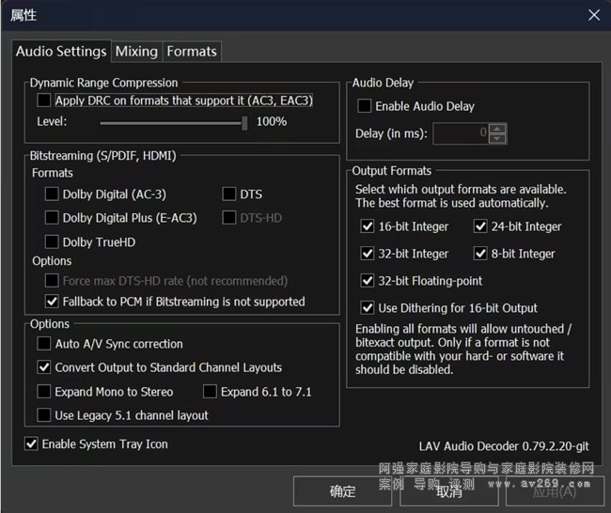This screenshot has height=513, width=611.
Task: Check the DTS bitstreaming option
Action: coord(229,194)
